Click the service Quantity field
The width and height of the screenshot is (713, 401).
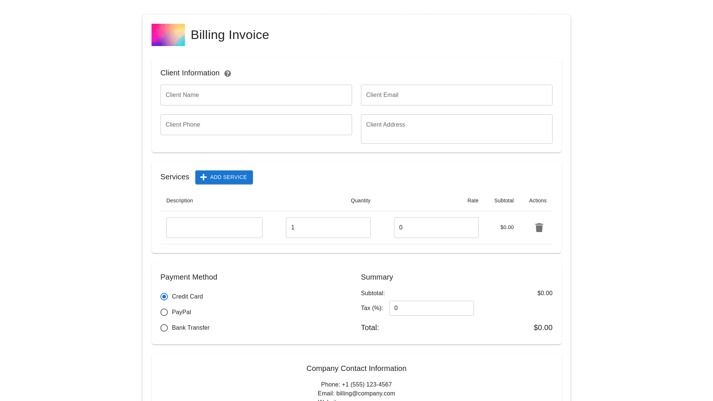(x=328, y=228)
